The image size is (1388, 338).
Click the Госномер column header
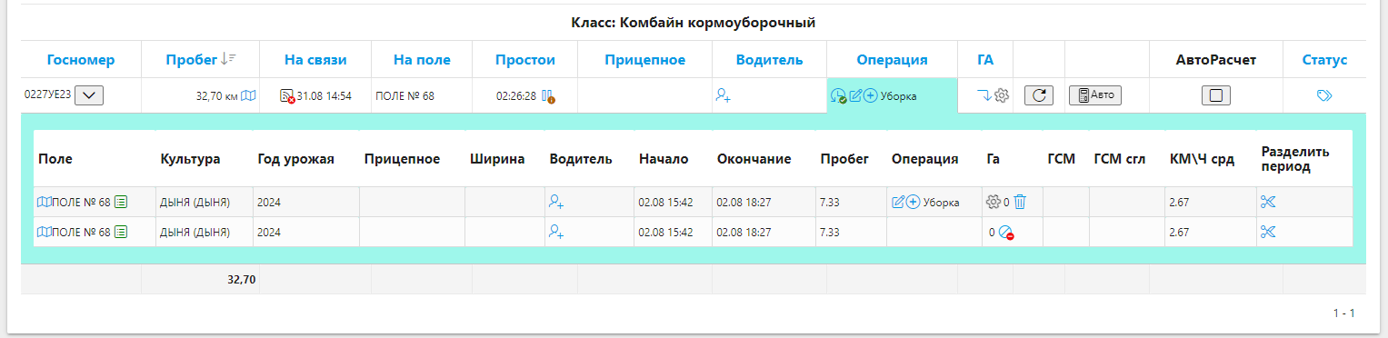point(81,60)
